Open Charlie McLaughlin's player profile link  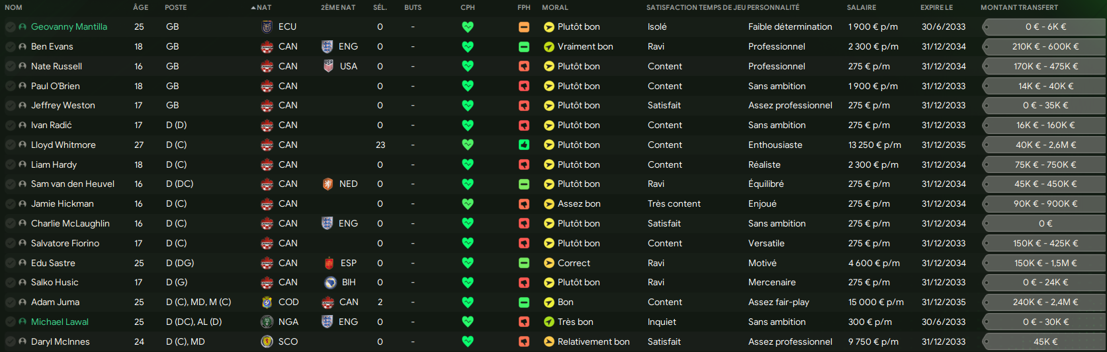tap(70, 224)
